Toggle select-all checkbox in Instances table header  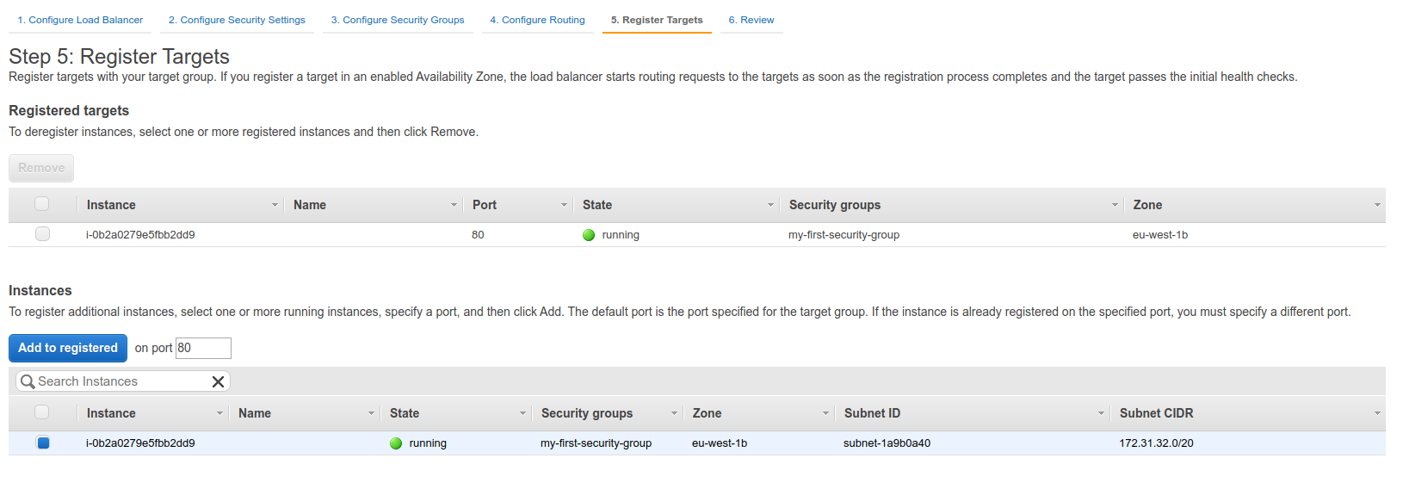tap(42, 412)
